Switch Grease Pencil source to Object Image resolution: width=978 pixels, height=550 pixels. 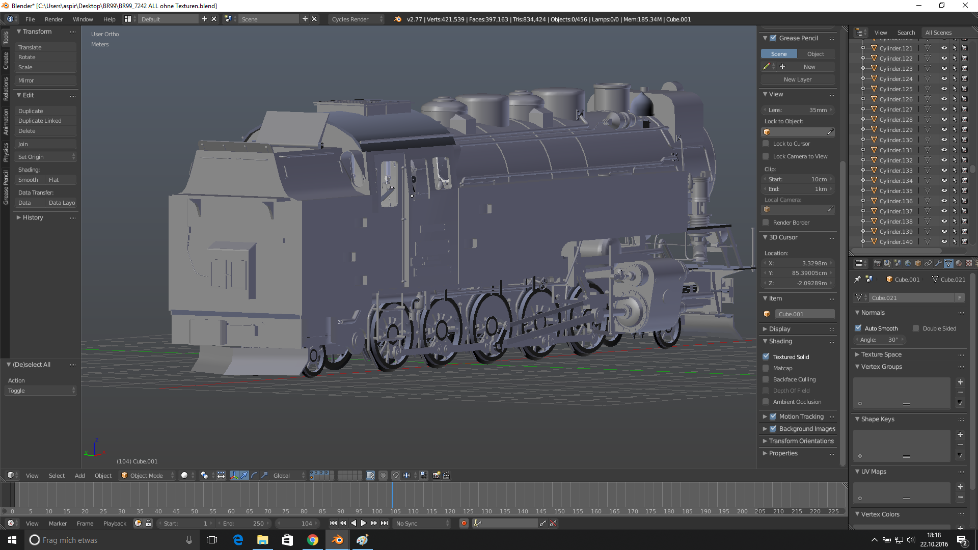(816, 53)
